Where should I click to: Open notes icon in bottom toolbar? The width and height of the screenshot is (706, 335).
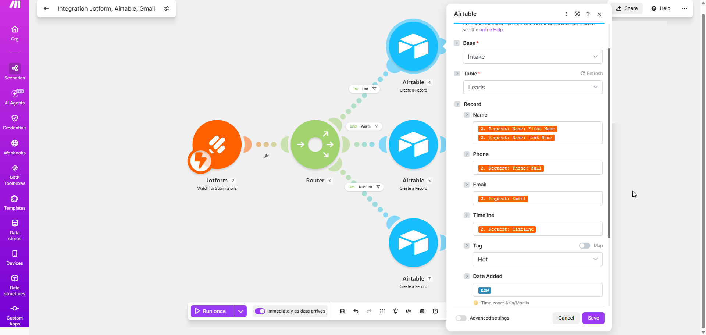click(x=435, y=311)
